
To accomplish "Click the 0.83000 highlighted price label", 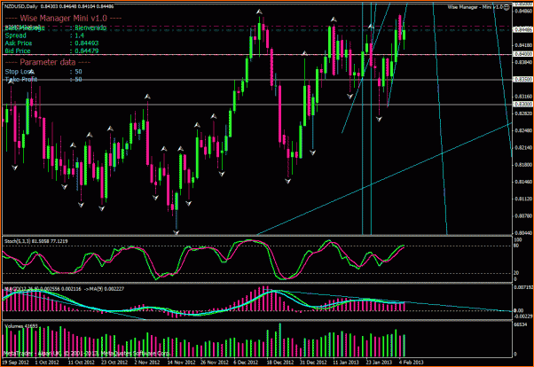I will [522, 104].
